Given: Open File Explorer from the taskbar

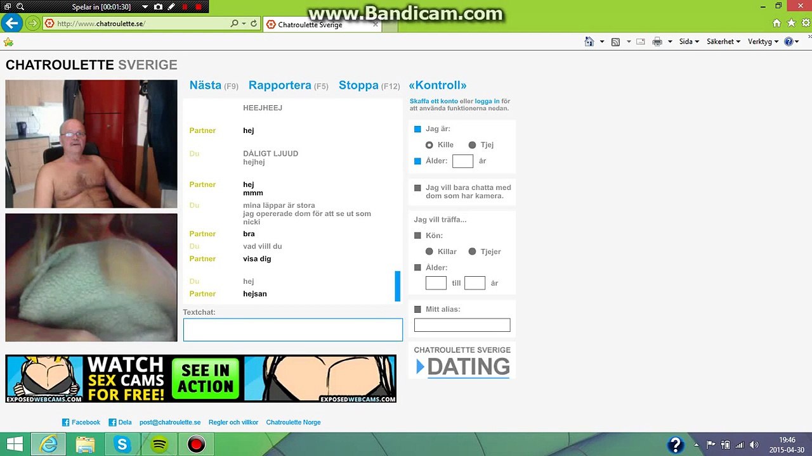Looking at the screenshot, I should pyautogui.click(x=85, y=445).
